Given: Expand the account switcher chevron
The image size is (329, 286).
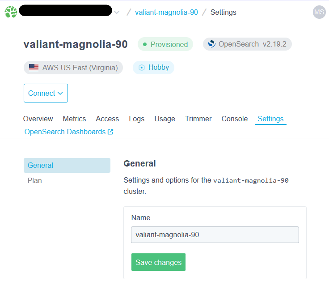Looking at the screenshot, I should coord(117,13).
